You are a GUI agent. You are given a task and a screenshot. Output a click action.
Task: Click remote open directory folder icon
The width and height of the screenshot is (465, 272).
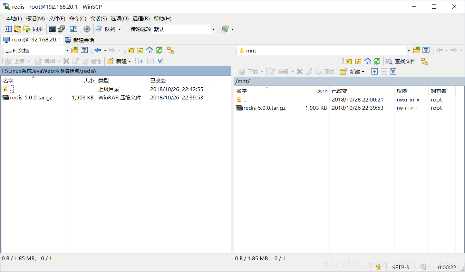click(x=417, y=50)
